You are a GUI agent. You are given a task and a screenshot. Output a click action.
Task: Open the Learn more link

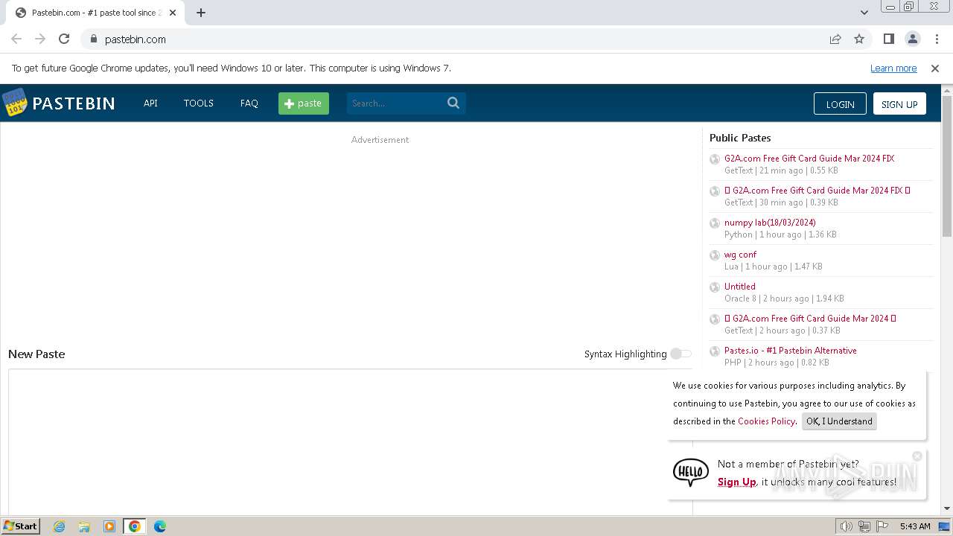[x=893, y=68]
